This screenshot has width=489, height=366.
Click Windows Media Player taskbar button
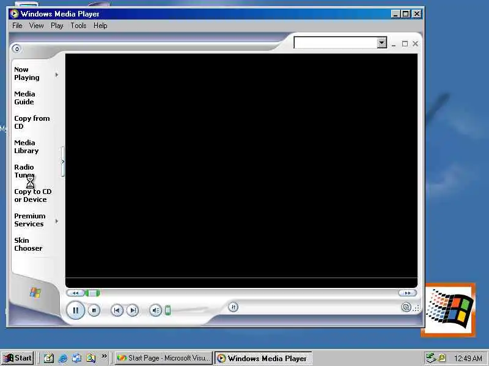[263, 358]
